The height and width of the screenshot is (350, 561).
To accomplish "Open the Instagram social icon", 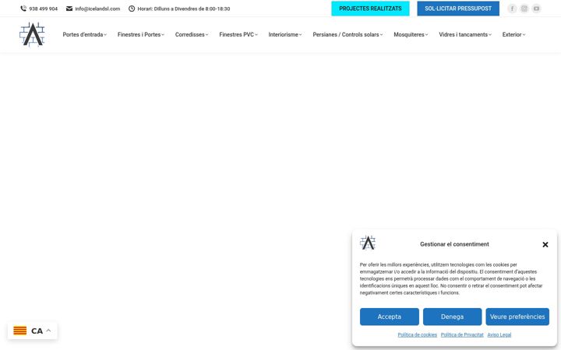I will tap(524, 9).
